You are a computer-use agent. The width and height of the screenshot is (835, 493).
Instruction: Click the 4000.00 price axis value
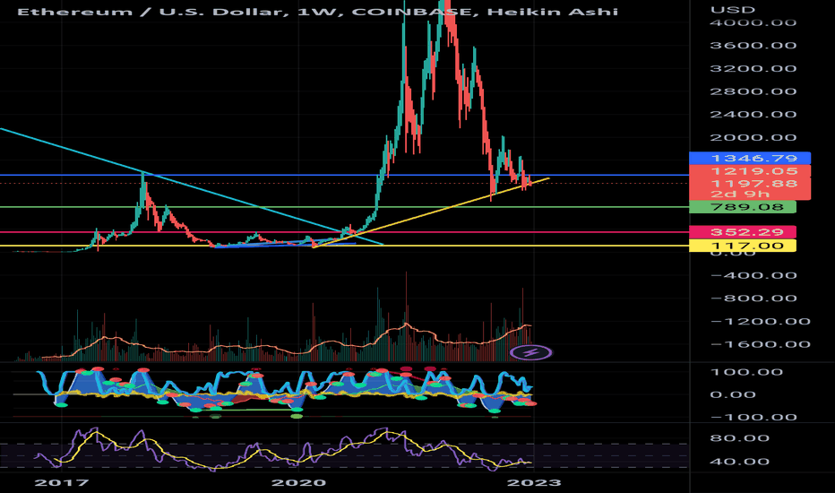coord(753,22)
